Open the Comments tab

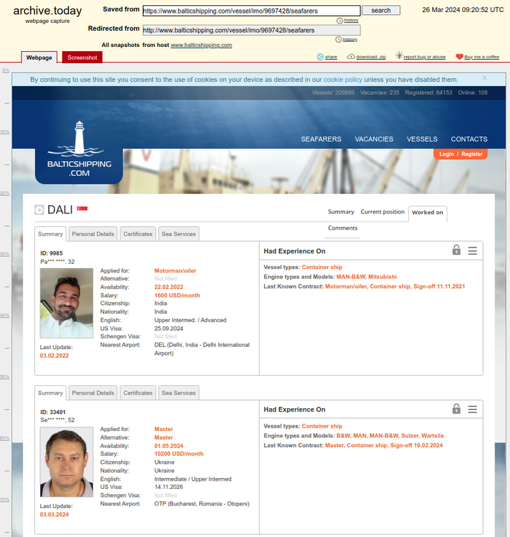coord(343,228)
